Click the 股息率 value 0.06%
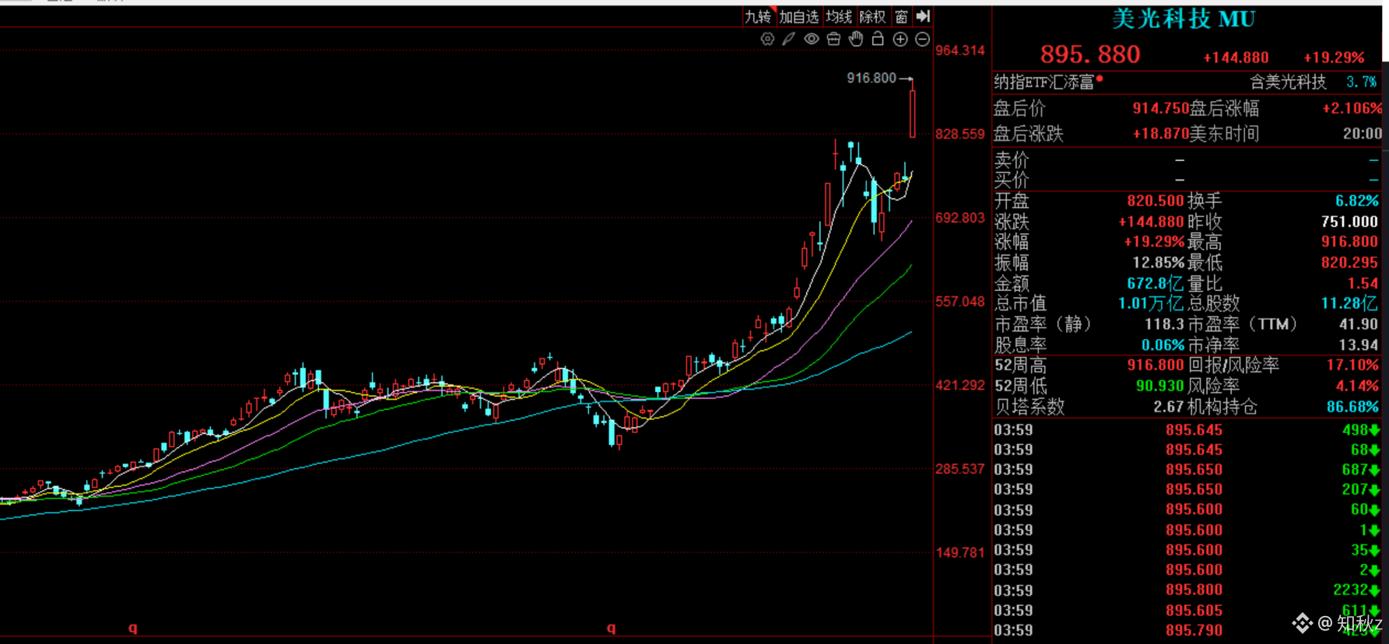Screen dimensions: 1389x644 pyautogui.click(x=1163, y=345)
